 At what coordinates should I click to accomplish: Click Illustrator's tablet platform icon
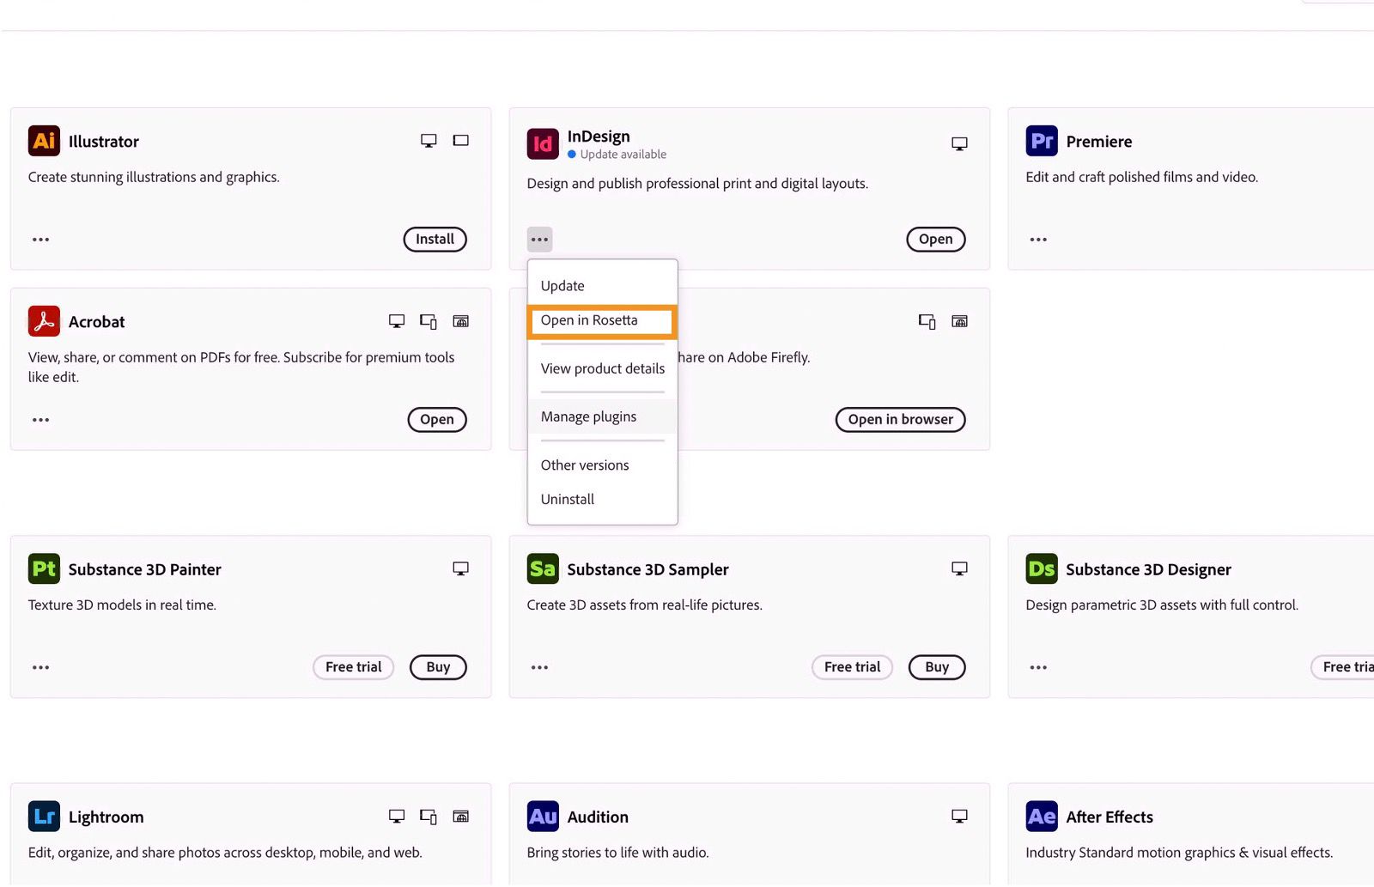(x=461, y=140)
